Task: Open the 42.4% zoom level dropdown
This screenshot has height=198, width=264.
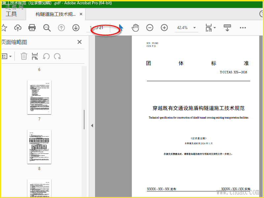Action: tap(186, 28)
